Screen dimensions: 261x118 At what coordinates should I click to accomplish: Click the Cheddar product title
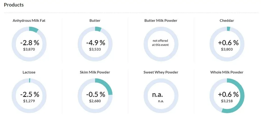(227, 21)
